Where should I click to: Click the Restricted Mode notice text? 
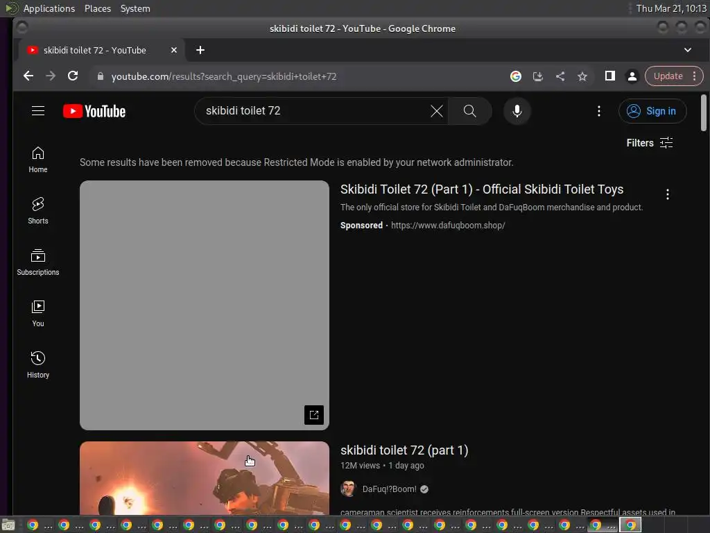tap(297, 162)
